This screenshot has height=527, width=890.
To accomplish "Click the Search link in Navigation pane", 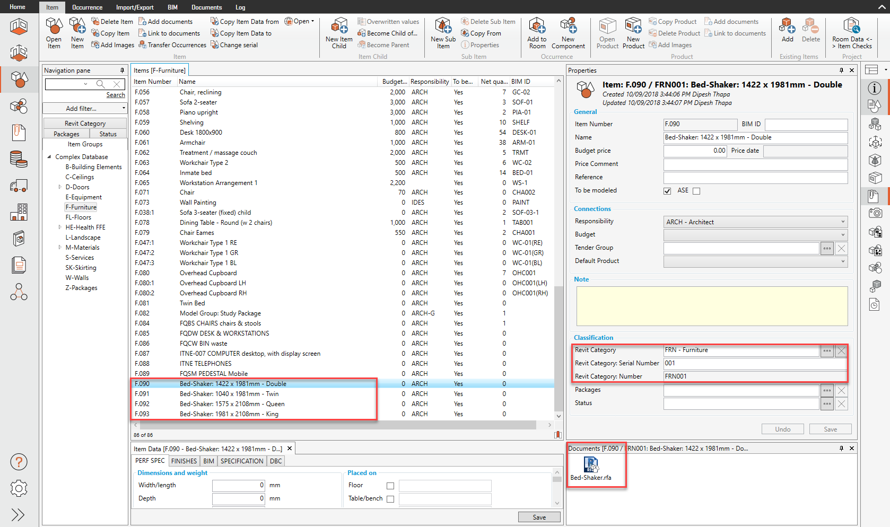I will pyautogui.click(x=116, y=95).
